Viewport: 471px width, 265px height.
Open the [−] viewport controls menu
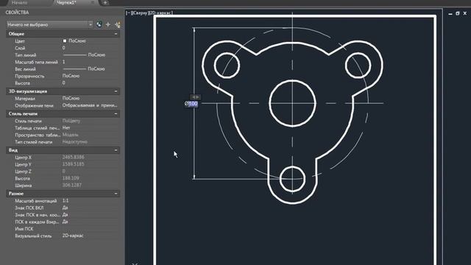(128, 13)
